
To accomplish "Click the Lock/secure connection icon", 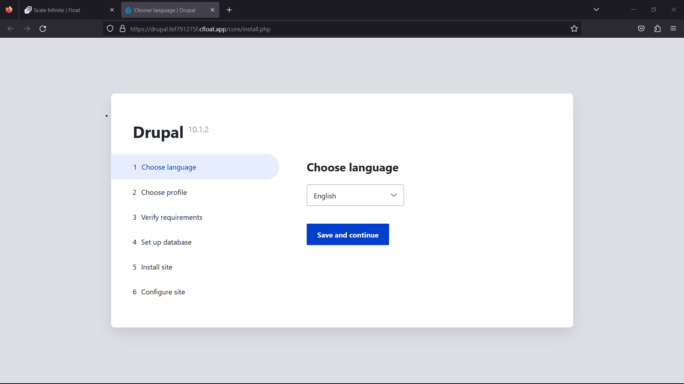I will click(x=122, y=28).
